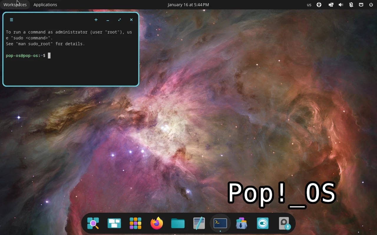This screenshot has width=377, height=235.
Task: Open the Applications grid icon in dock
Action: pyautogui.click(x=135, y=223)
